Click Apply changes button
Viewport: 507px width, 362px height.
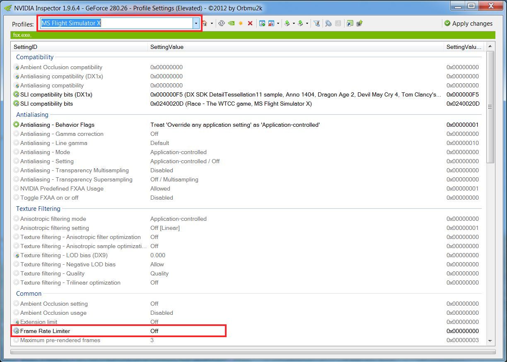tap(468, 24)
